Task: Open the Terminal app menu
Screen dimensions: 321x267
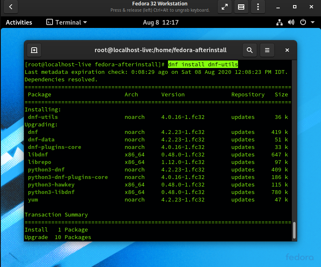Action: pyautogui.click(x=67, y=23)
